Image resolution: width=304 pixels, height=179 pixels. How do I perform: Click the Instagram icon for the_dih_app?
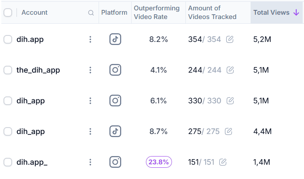[x=115, y=70]
